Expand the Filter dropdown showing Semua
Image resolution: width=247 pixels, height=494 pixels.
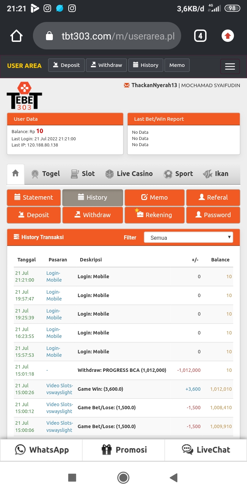(x=188, y=237)
